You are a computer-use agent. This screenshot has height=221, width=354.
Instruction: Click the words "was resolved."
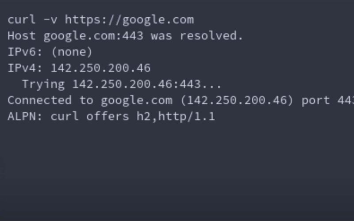197,36
